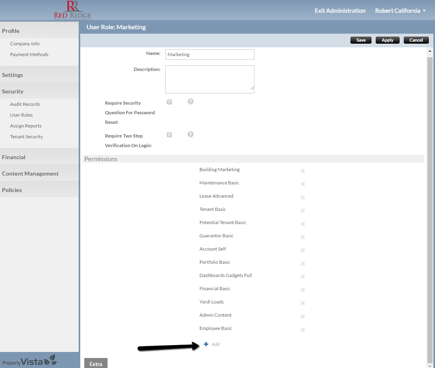Save the Marketing user role
This screenshot has height=368, width=435.
(361, 40)
